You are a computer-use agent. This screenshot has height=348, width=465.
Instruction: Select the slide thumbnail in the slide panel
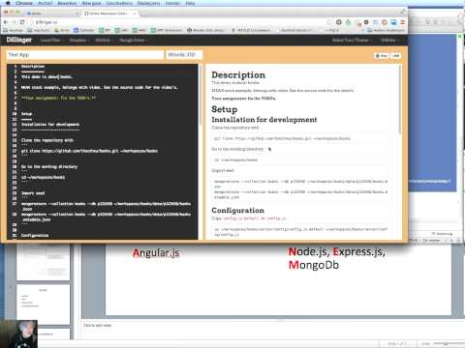pos(43,304)
